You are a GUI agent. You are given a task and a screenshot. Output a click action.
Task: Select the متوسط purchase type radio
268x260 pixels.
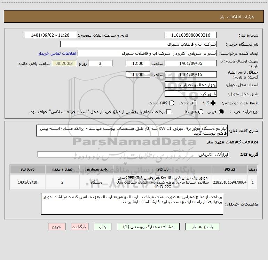[x=201, y=112]
